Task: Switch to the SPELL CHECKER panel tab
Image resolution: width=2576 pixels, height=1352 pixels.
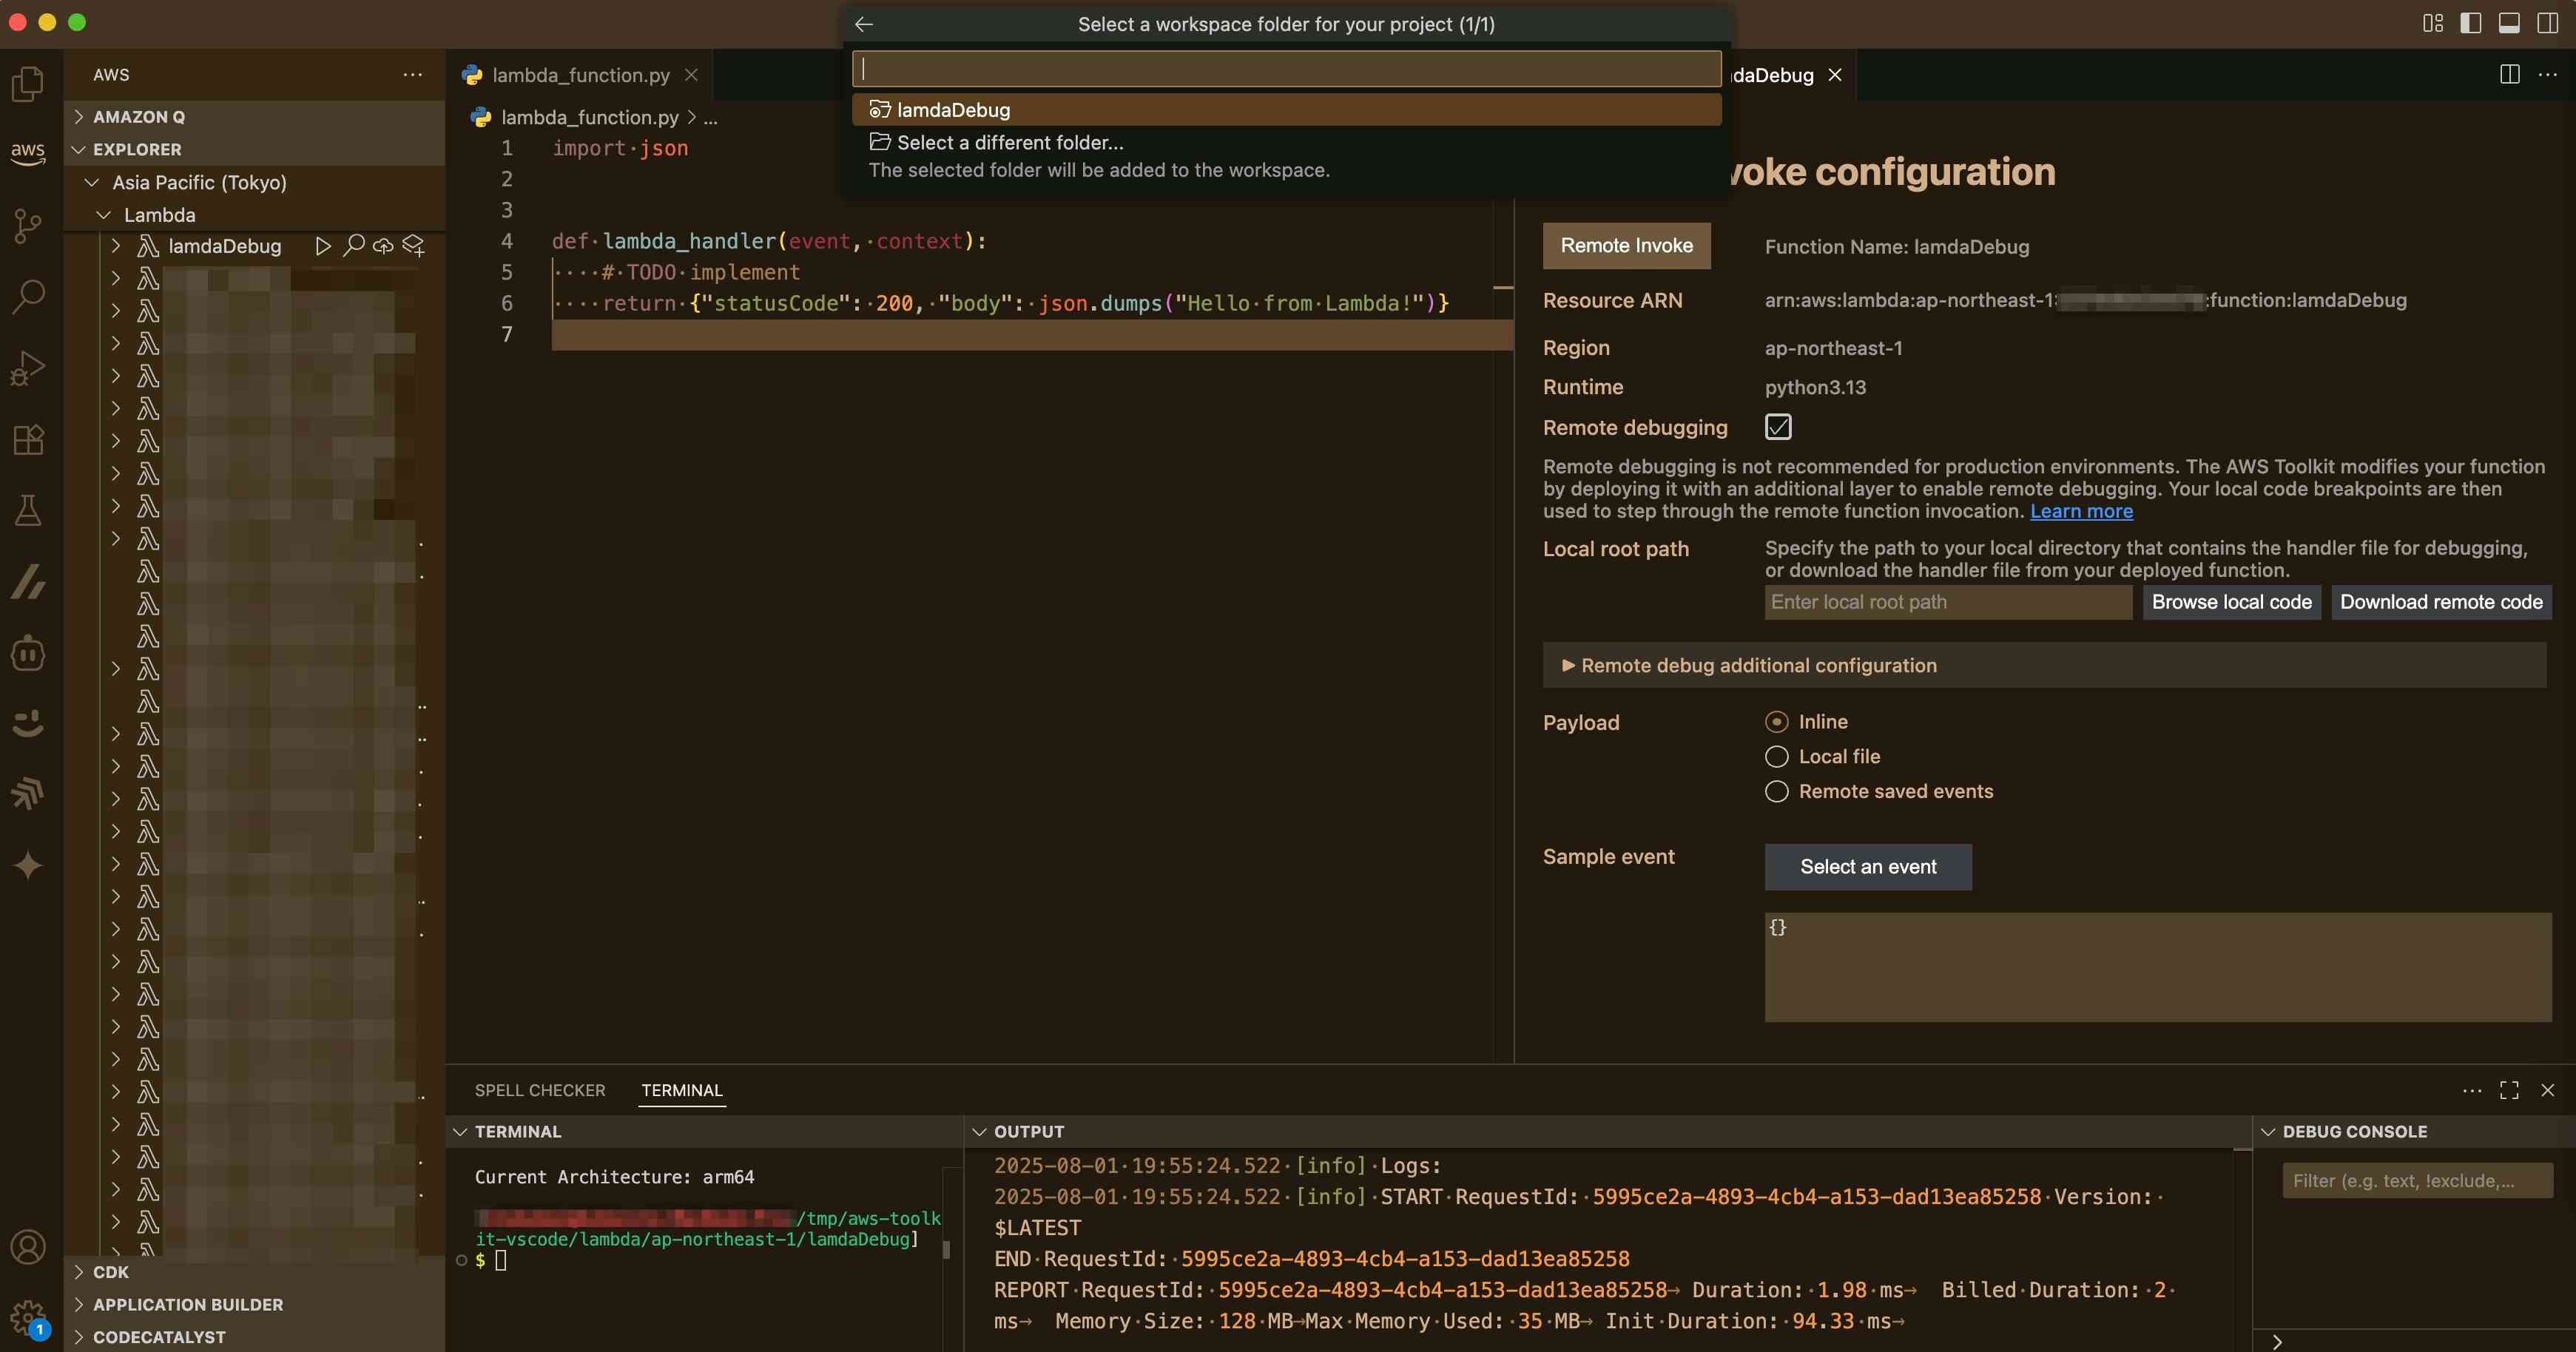Action: [539, 1090]
